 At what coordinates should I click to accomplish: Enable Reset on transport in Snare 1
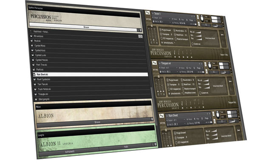[176, 39]
